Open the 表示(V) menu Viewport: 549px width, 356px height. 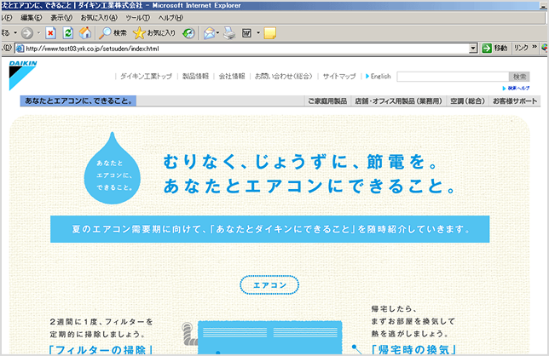pos(61,18)
